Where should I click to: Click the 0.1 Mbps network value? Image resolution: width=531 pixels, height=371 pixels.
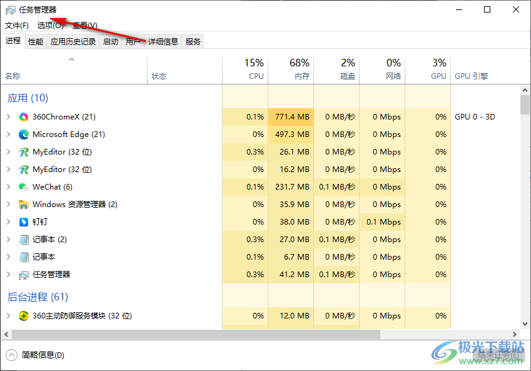[x=383, y=222]
